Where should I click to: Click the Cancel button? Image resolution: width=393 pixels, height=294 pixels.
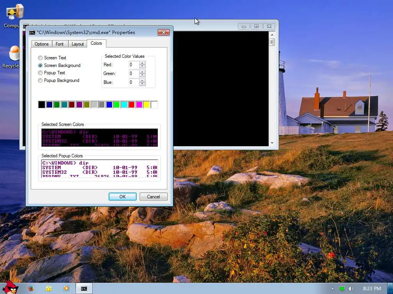click(x=154, y=196)
